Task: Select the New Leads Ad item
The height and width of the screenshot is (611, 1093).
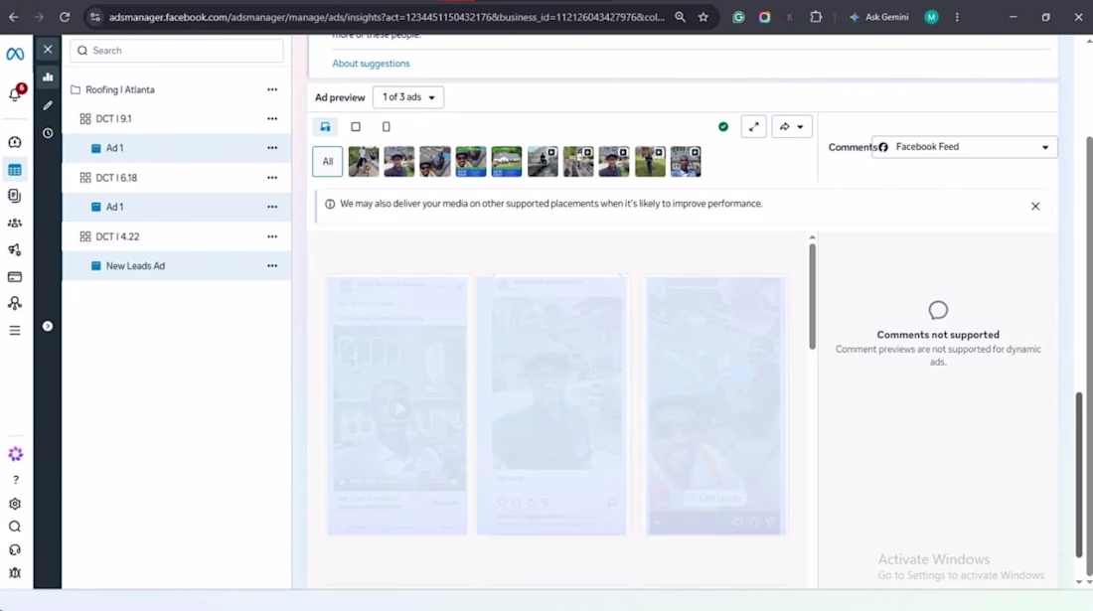Action: point(135,266)
